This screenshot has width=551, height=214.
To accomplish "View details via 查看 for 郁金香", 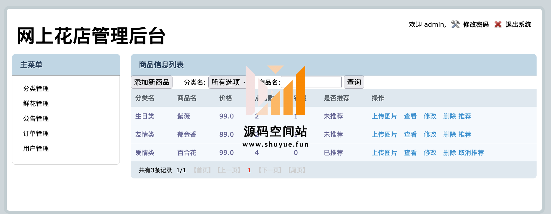I will click(410, 134).
